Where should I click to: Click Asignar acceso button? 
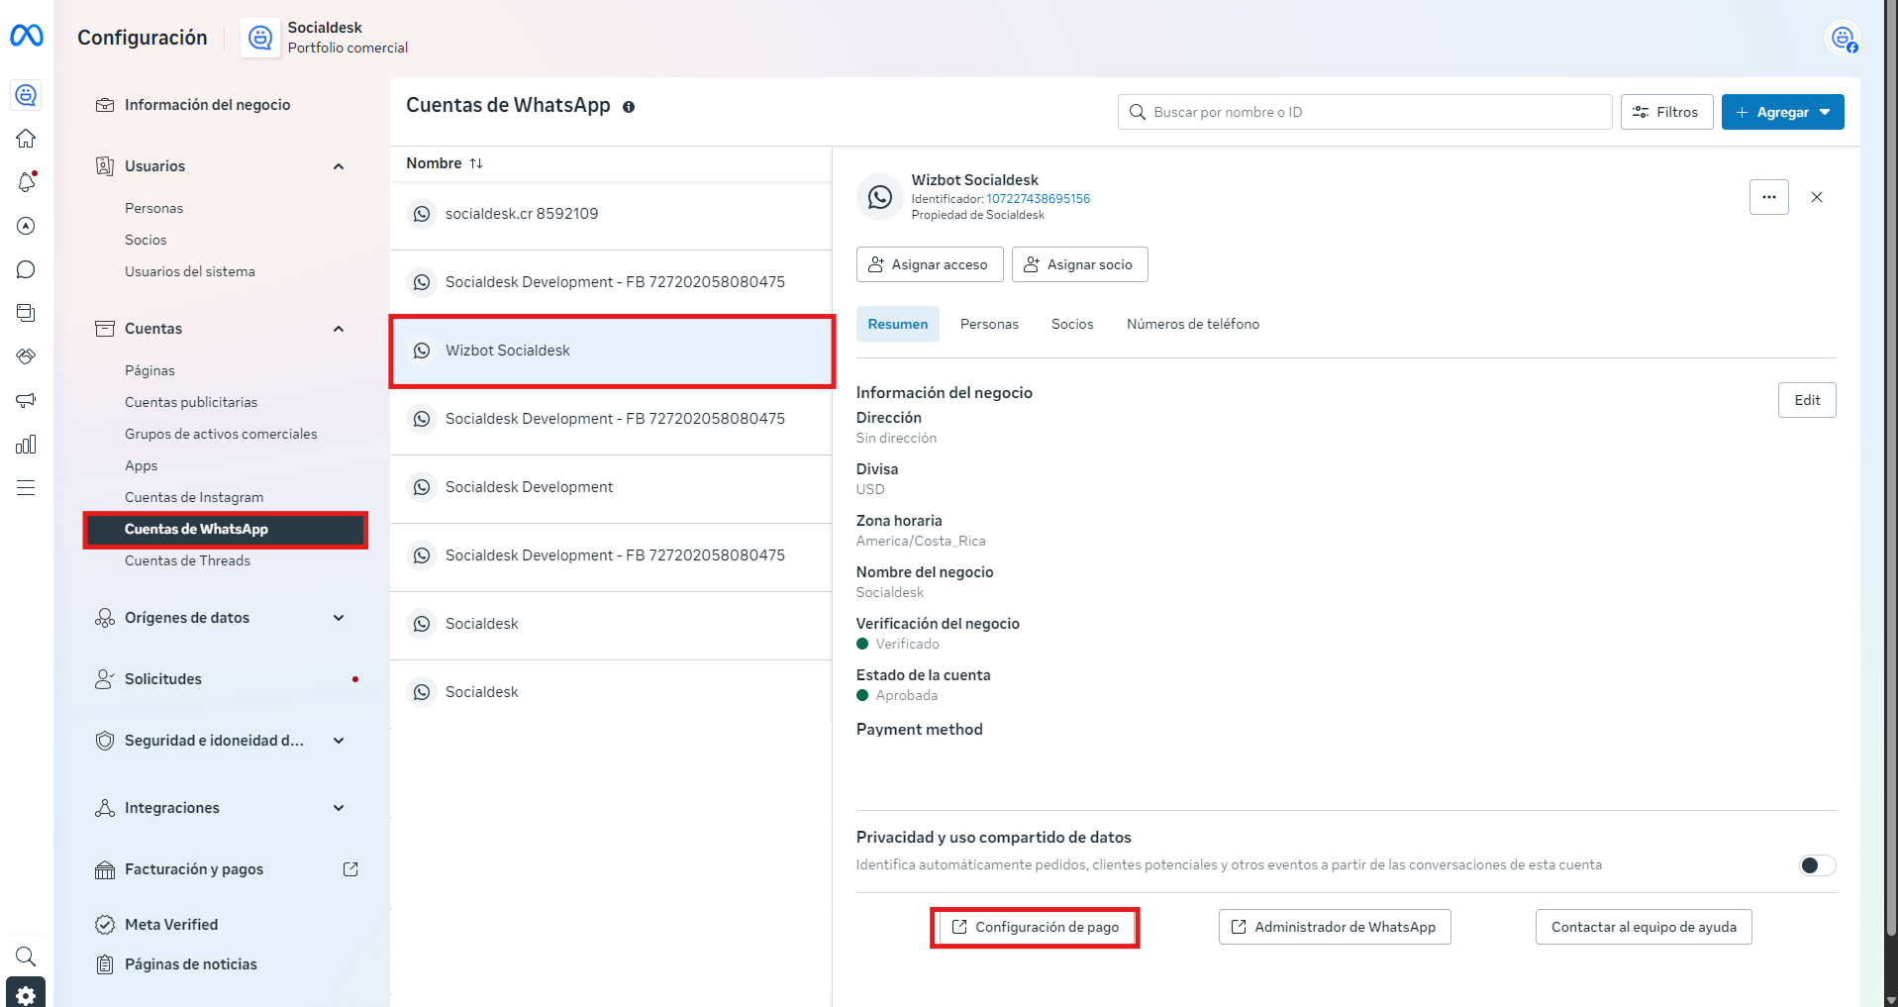click(930, 264)
